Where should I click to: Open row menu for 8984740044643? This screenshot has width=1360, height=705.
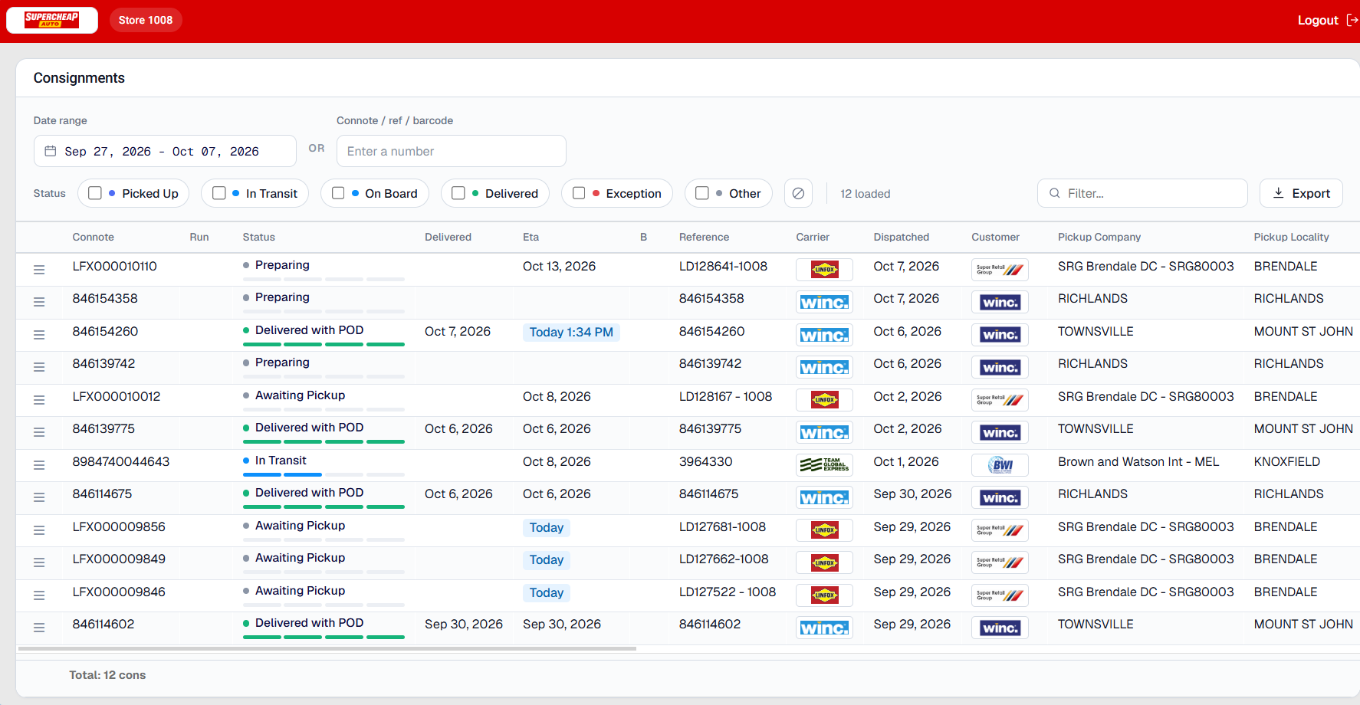39,465
